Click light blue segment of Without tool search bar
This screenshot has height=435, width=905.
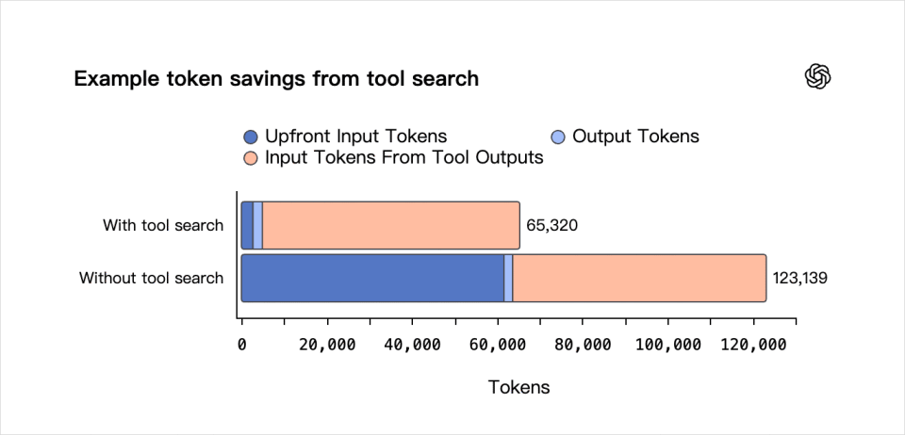pos(508,278)
